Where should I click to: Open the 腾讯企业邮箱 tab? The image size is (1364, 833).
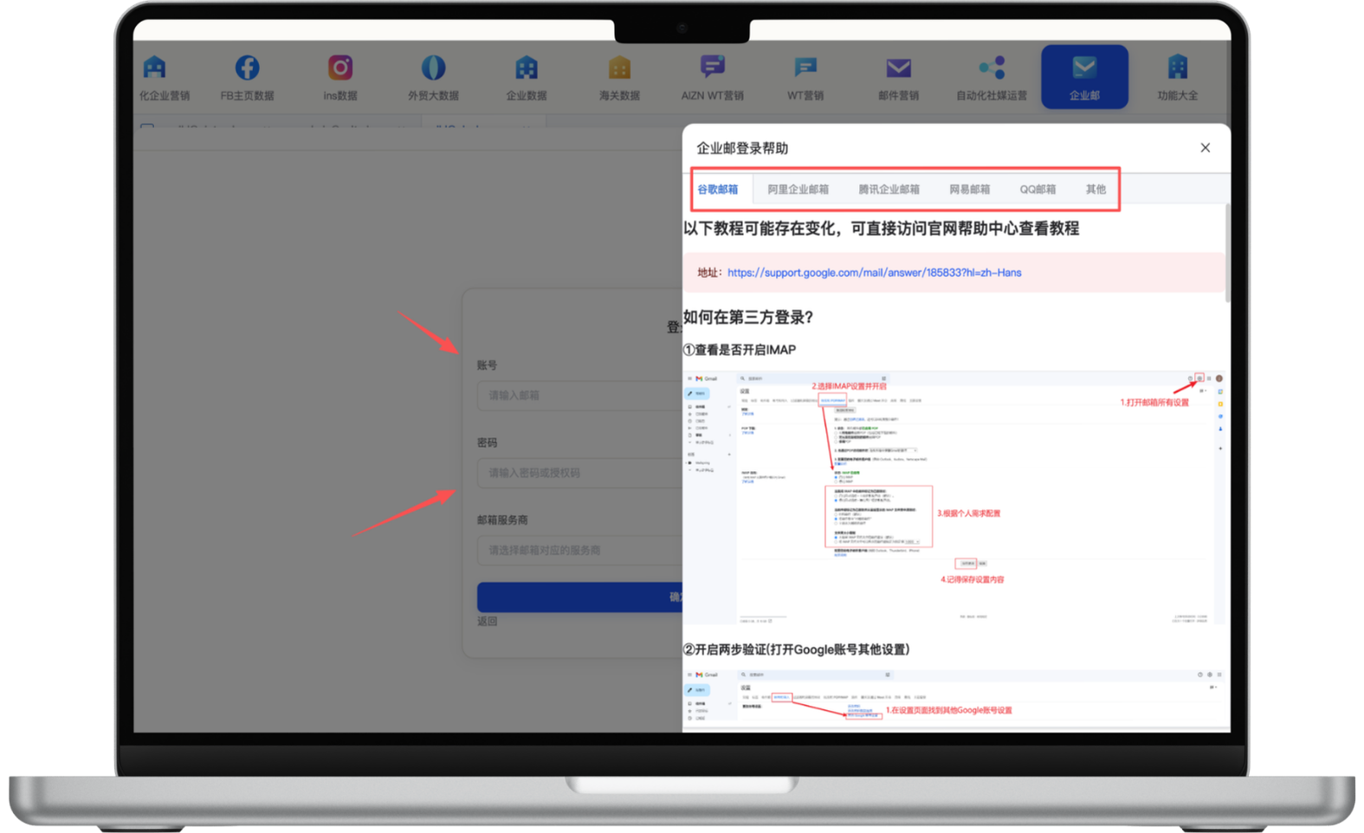point(889,190)
